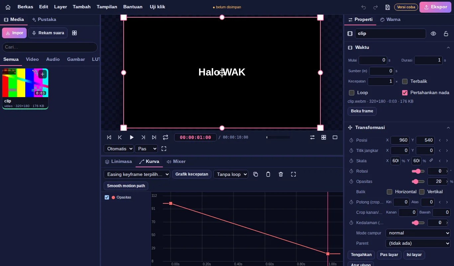454x266 pixels.
Task: Step forward one frame
Action: coord(143,137)
